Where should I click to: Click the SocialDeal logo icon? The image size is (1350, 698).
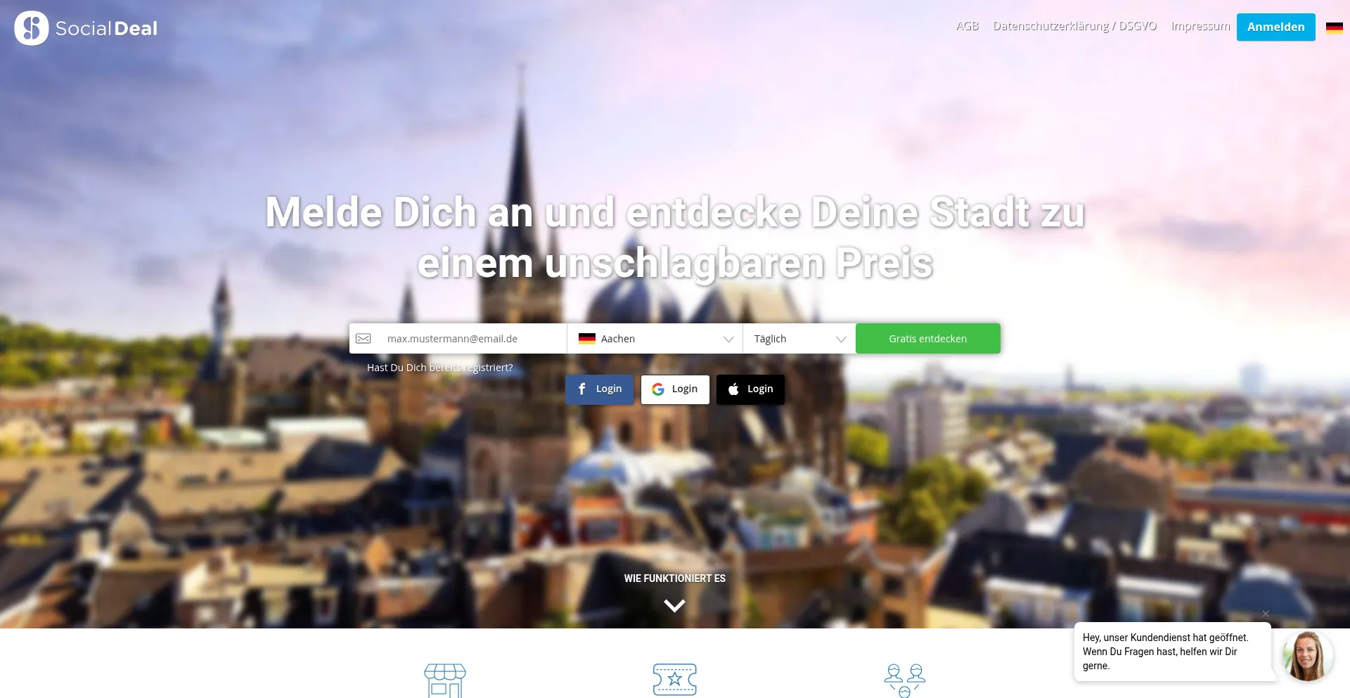31,27
